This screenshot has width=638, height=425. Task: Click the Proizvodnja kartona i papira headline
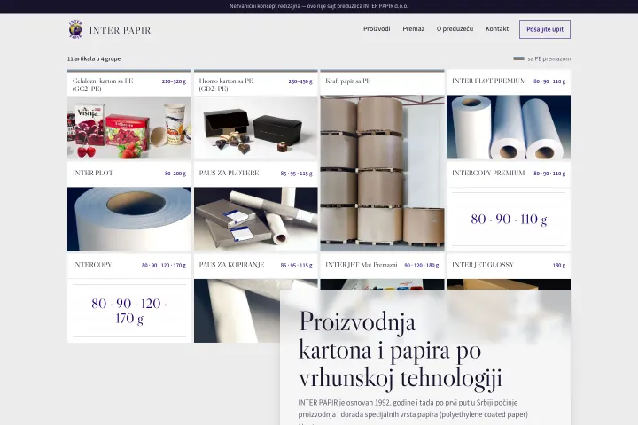[x=401, y=350]
